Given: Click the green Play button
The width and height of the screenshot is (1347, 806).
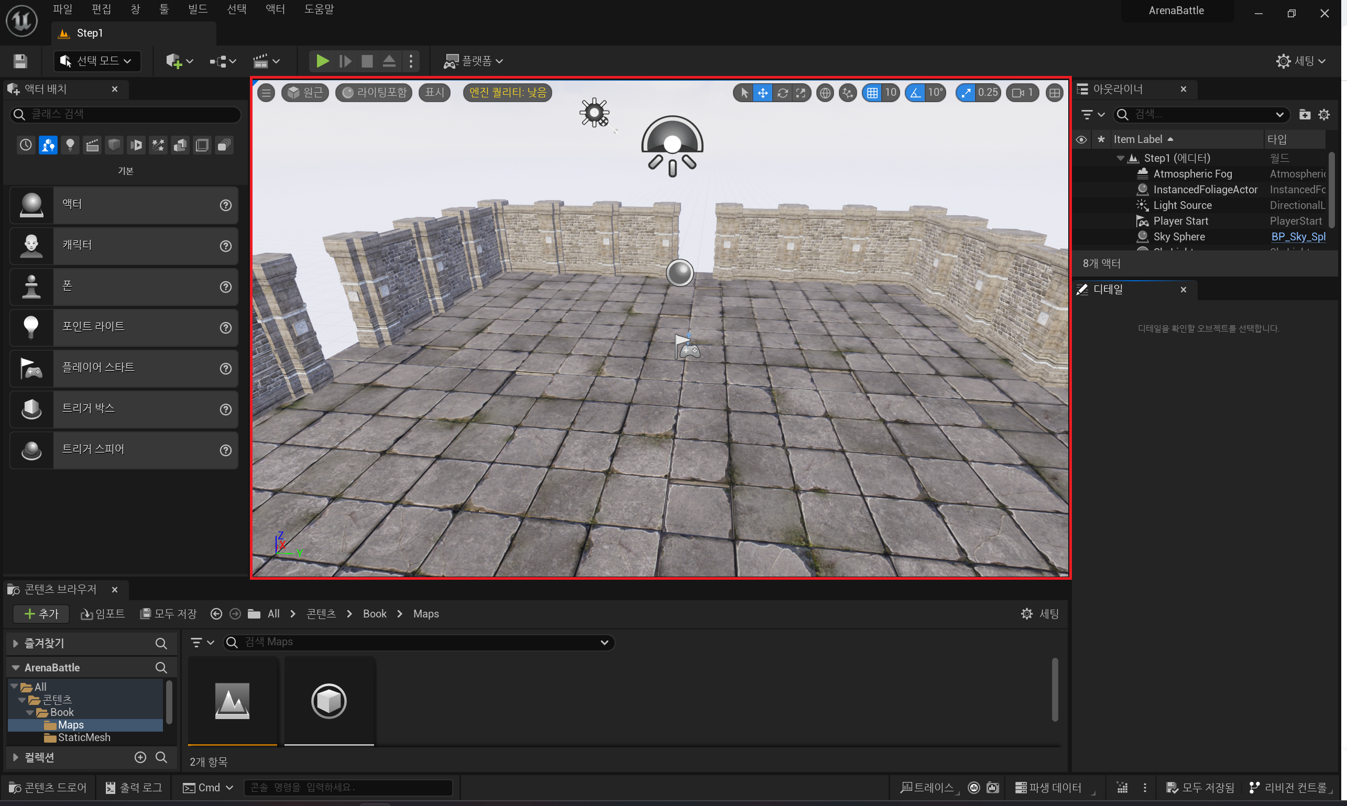Looking at the screenshot, I should (x=322, y=61).
